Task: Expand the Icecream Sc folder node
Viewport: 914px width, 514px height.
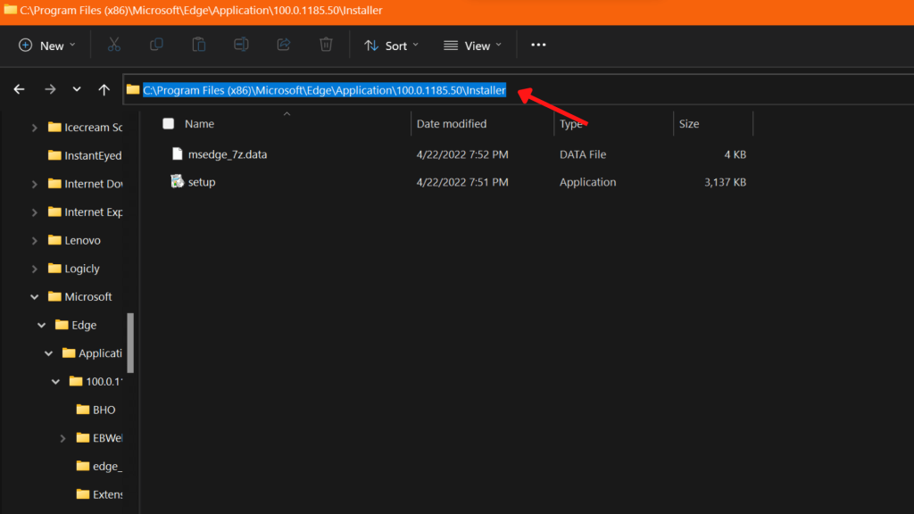Action: coord(35,127)
